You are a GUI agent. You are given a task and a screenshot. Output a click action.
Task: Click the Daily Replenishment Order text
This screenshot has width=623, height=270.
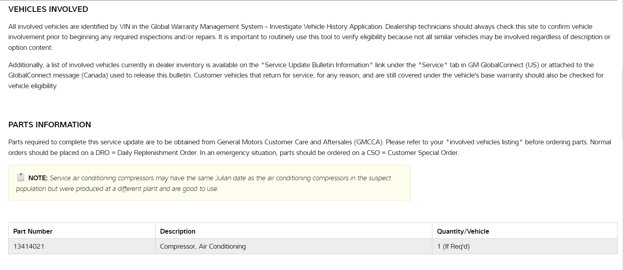157,153
